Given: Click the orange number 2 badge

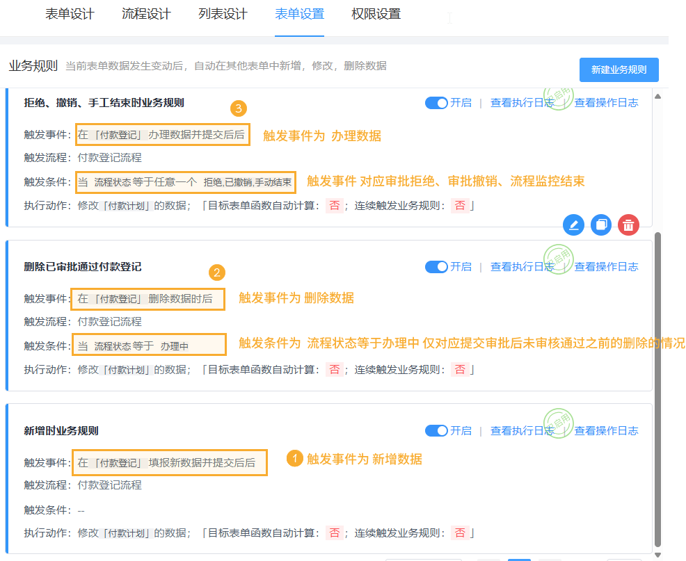Looking at the screenshot, I should tap(217, 273).
